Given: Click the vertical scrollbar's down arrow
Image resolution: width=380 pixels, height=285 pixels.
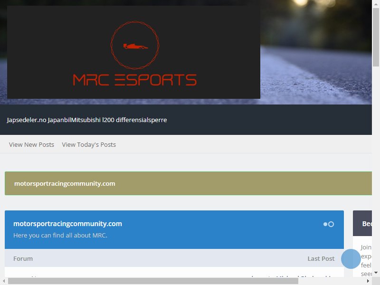Looking at the screenshot, I should (x=376, y=273).
